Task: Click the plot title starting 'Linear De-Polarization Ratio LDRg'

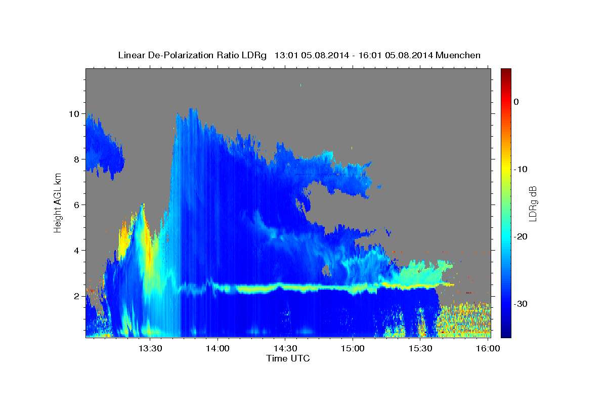Action: 299,55
